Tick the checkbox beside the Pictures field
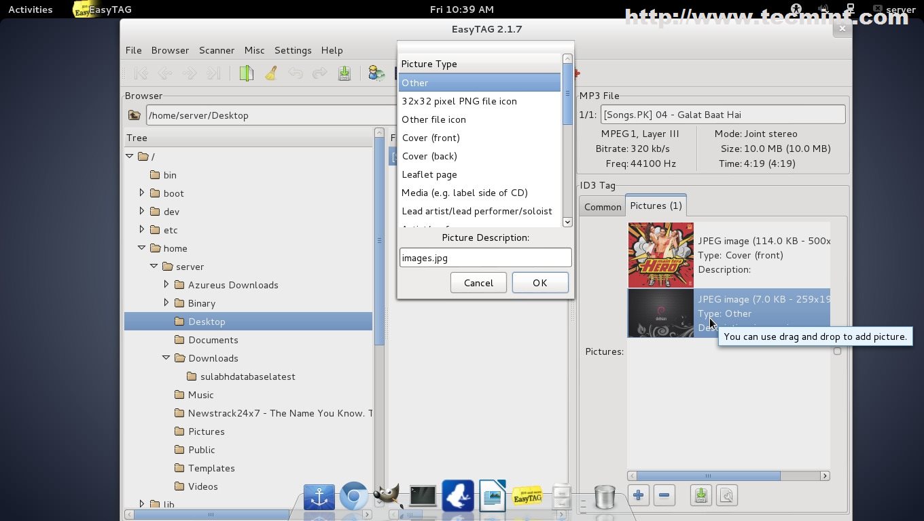 [x=837, y=351]
